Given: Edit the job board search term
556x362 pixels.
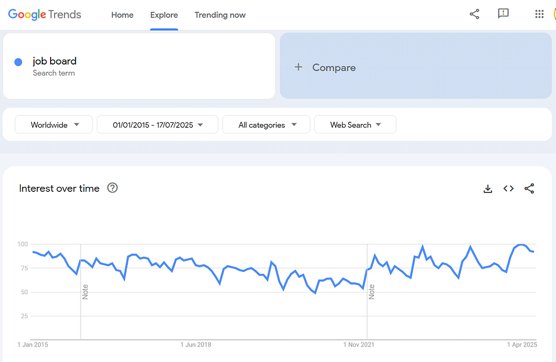Looking at the screenshot, I should 54,61.
